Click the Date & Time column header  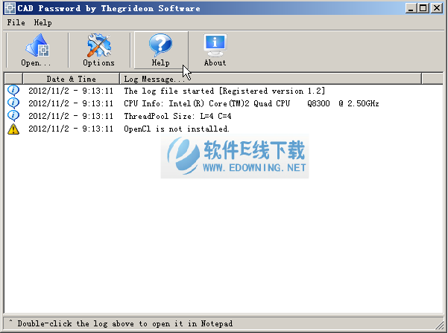(71, 79)
